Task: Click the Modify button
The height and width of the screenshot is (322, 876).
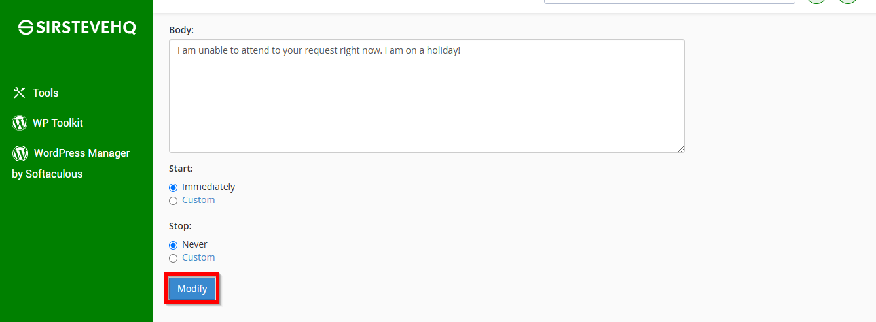Action: click(x=192, y=289)
